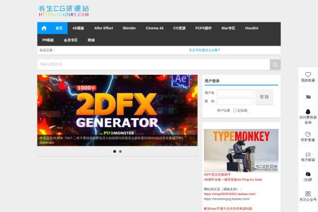Click the magnifier search button
The height and width of the screenshot is (212, 318).
pos(275,65)
